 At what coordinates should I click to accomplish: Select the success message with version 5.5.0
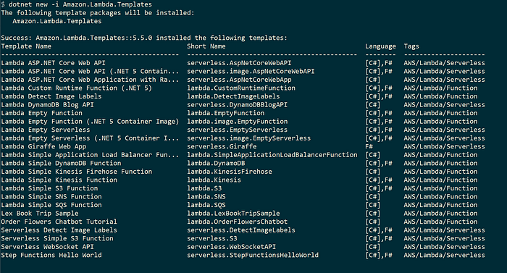[x=144, y=38]
